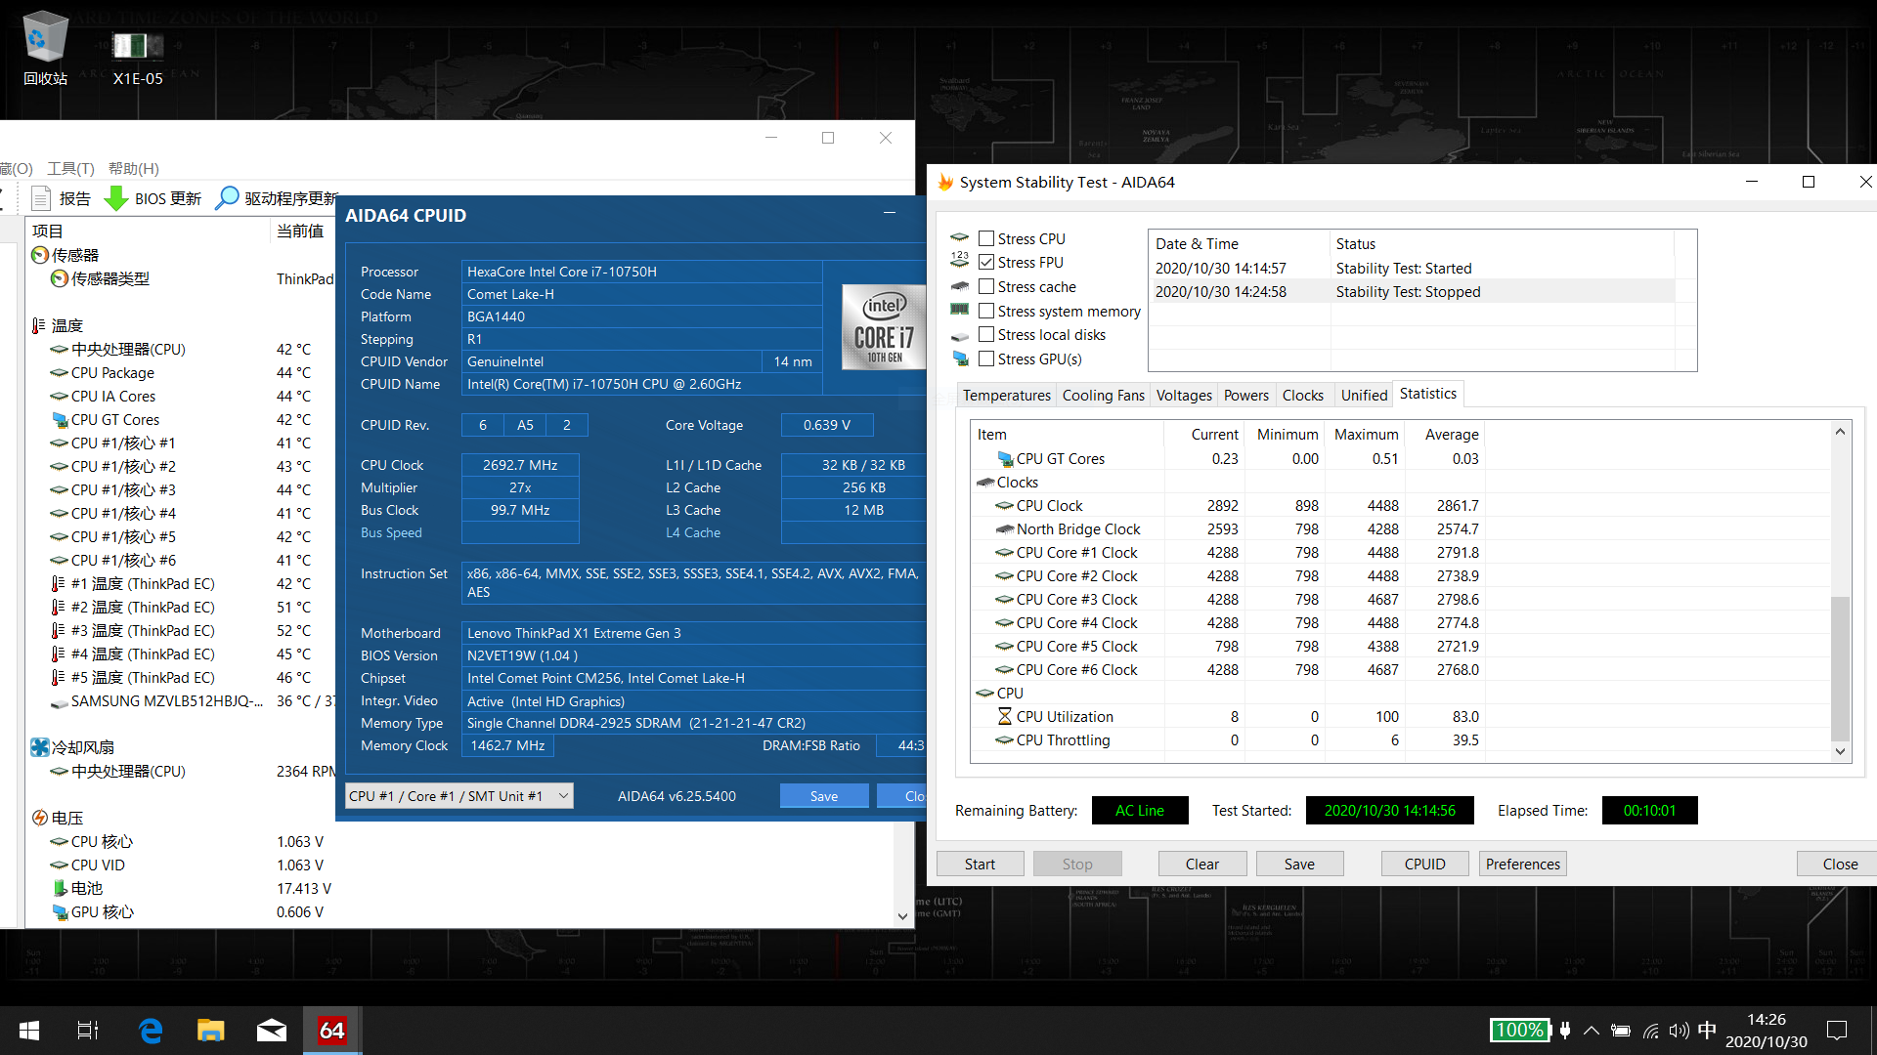Image resolution: width=1877 pixels, height=1055 pixels.
Task: Click the AIDA64 flame title icon
Action: [x=945, y=182]
